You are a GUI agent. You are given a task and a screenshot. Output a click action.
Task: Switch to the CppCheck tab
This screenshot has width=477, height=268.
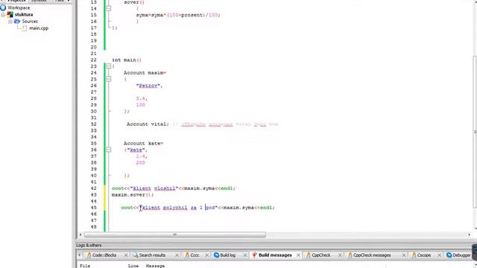click(x=320, y=255)
